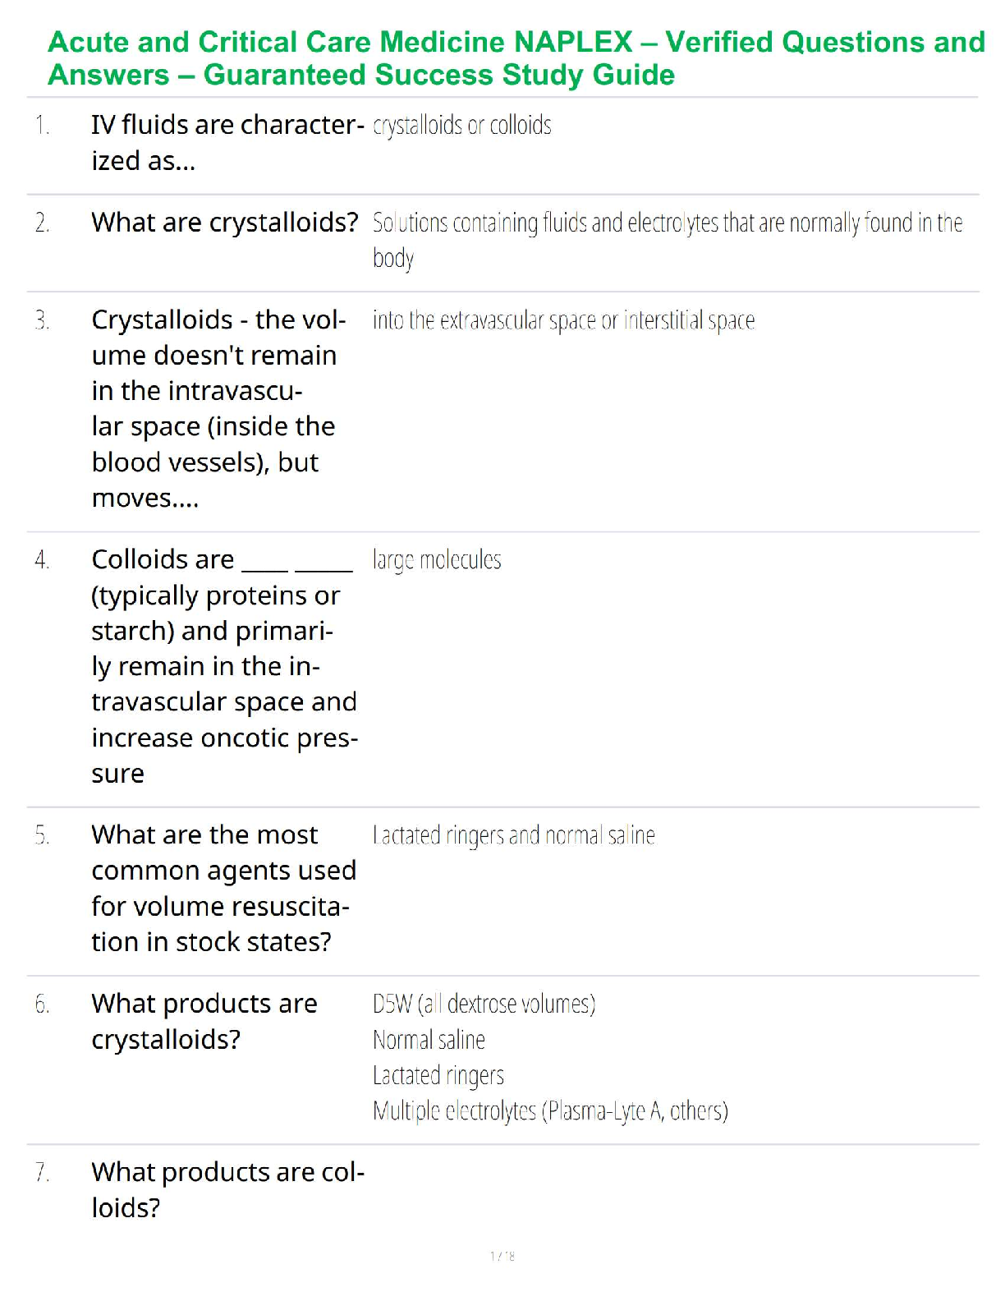Click the 'Normal saline' answer line
This screenshot has width=1005, height=1301.
(x=429, y=1040)
